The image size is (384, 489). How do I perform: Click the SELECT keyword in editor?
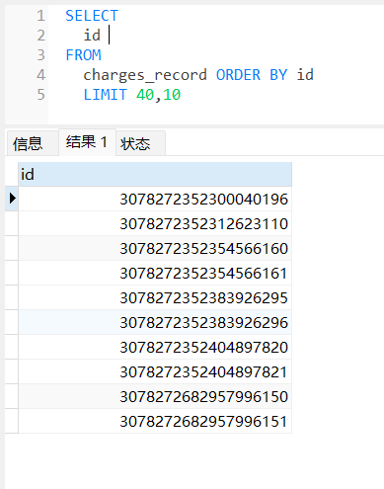pyautogui.click(x=92, y=16)
